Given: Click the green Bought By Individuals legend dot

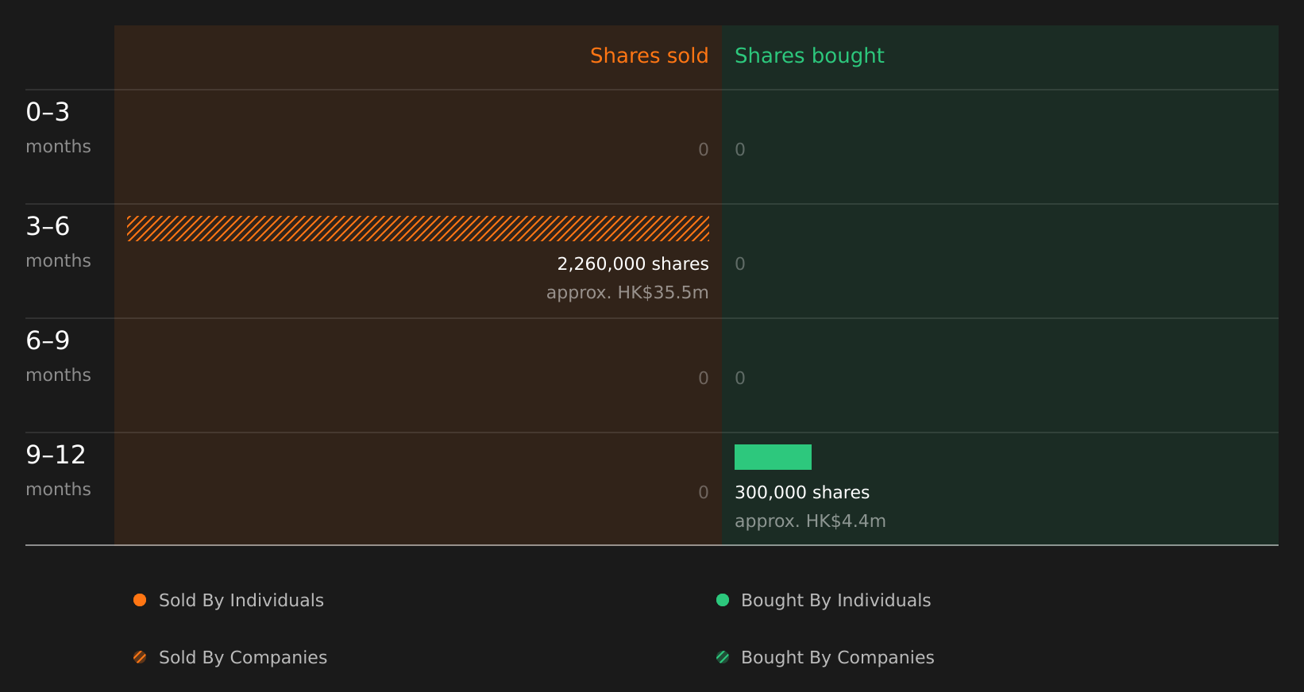Looking at the screenshot, I should [723, 600].
